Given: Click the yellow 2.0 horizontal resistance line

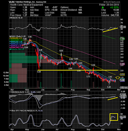Looking at the screenshot, I should point(78,70).
